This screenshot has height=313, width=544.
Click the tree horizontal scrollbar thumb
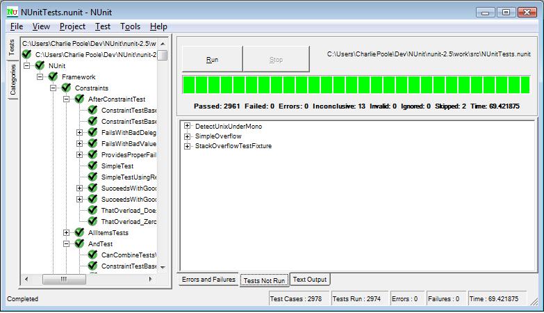(64, 279)
